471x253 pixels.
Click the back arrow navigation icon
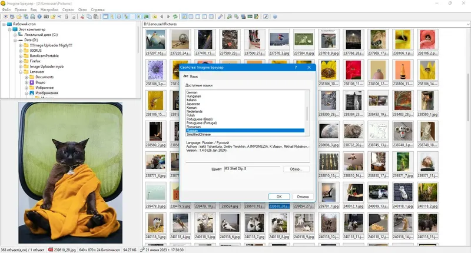pos(161,16)
